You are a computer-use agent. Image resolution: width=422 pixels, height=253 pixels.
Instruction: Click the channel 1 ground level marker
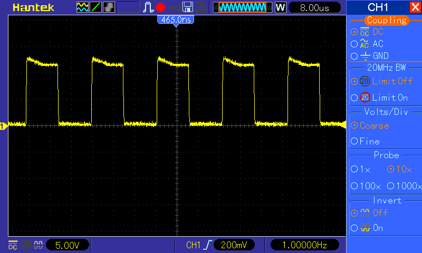click(3, 126)
